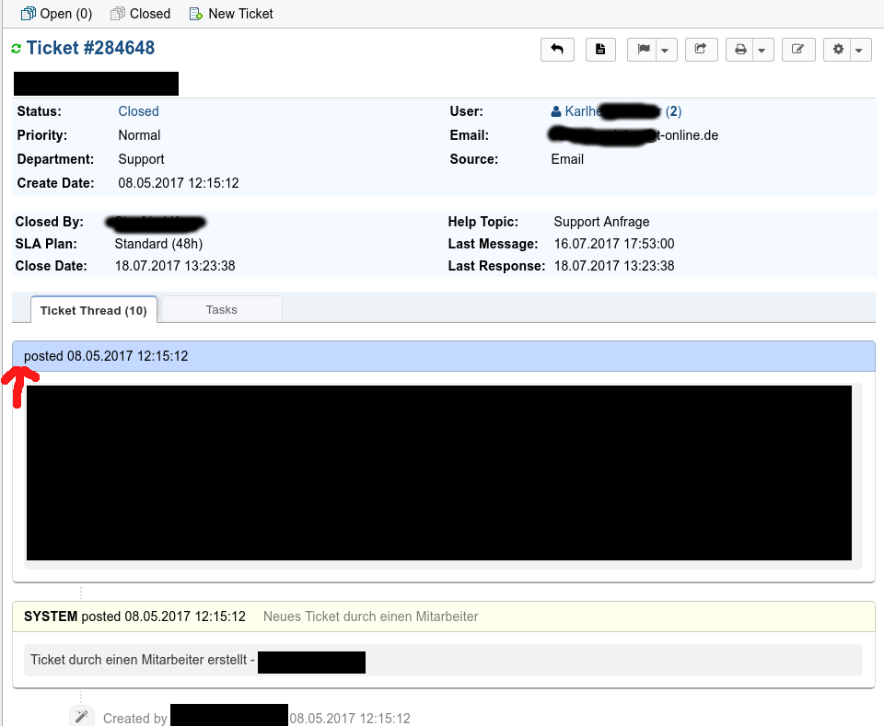This screenshot has width=884, height=726.
Task: Click the gear actions icon
Action: (x=838, y=49)
